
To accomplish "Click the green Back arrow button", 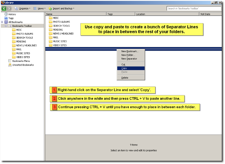I will coord(4,9).
